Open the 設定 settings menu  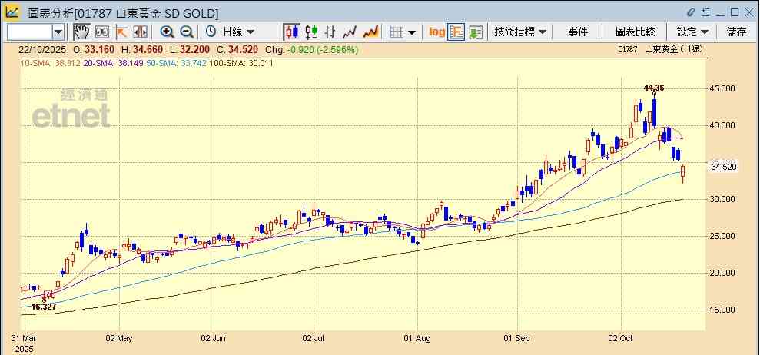[692, 32]
